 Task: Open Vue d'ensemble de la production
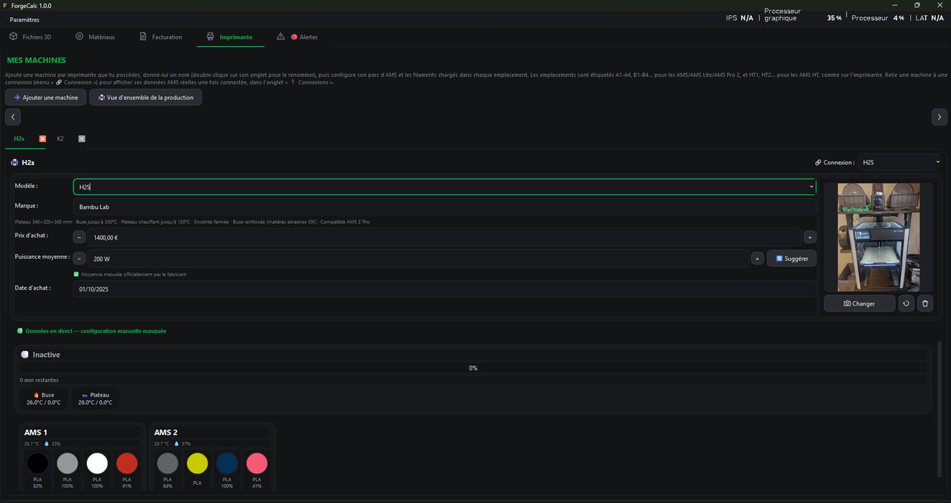145,98
